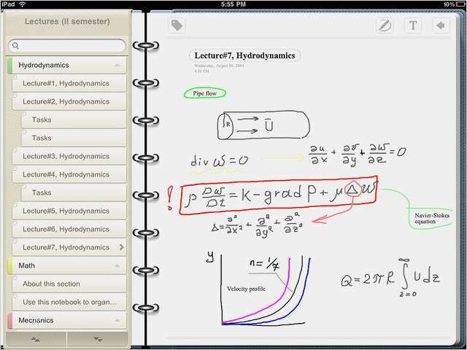
Task: Collapse the Hydrodynamics section
Action: coord(117,65)
